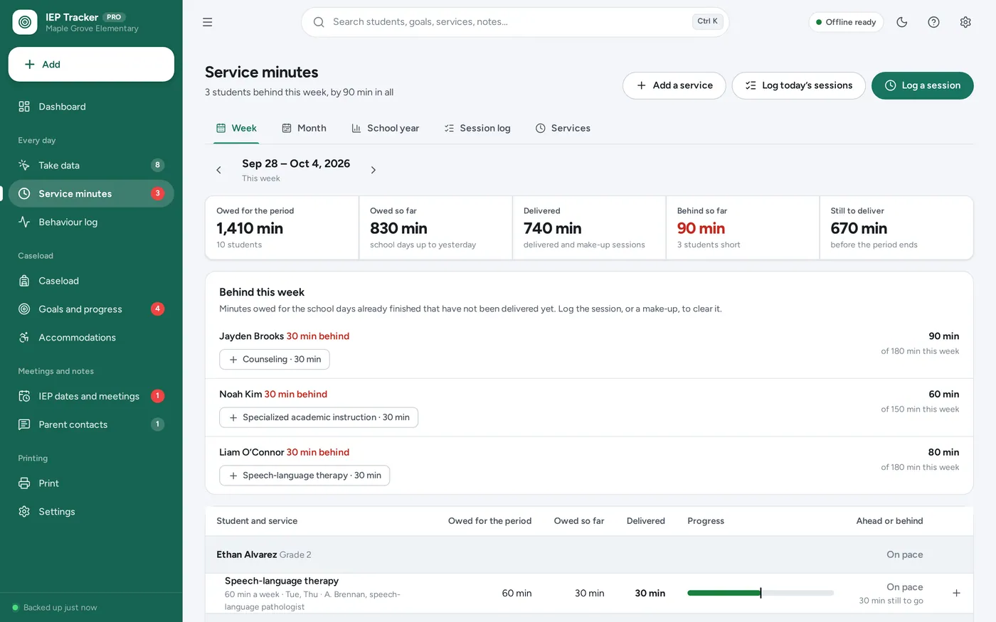Click Log today's sessions button
Screen dimensions: 996x622
click(798, 85)
